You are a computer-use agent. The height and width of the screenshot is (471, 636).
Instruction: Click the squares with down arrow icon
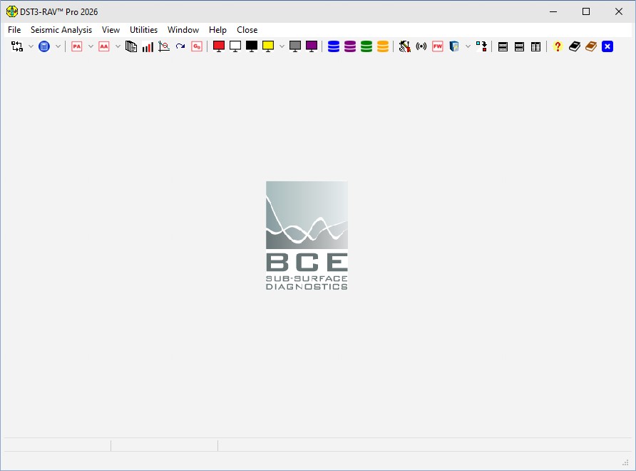481,46
